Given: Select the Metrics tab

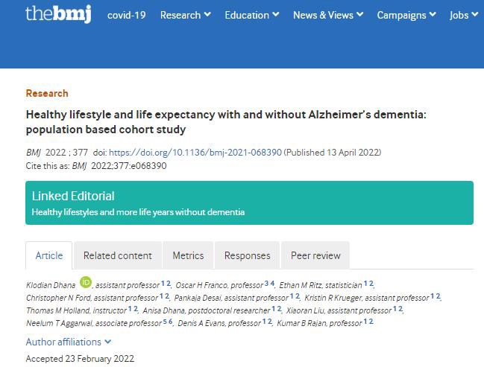Looking at the screenshot, I should [188, 255].
